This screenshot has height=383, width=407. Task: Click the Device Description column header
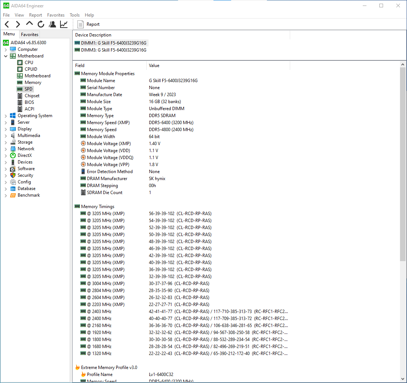pyautogui.click(x=181, y=35)
